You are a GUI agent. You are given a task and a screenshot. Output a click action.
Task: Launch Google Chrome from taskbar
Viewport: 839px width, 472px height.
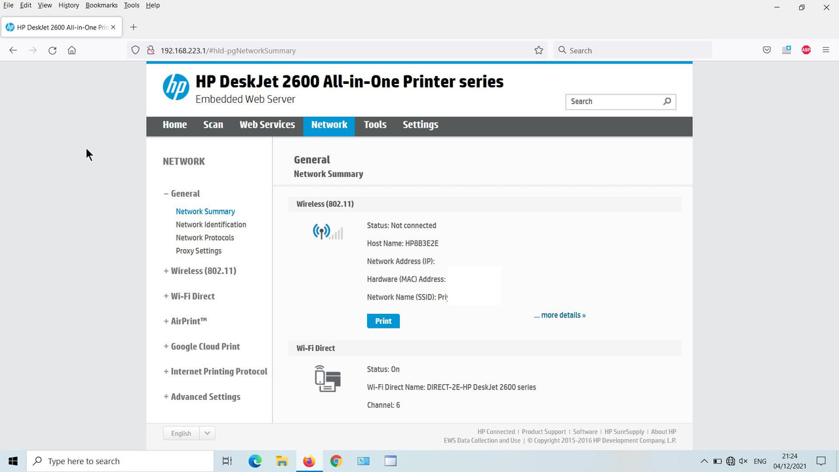[336, 461]
